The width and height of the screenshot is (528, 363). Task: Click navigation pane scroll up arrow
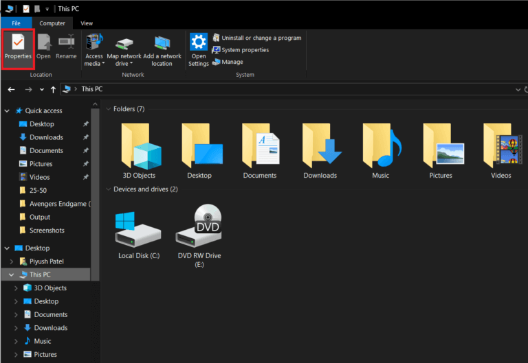[96, 104]
